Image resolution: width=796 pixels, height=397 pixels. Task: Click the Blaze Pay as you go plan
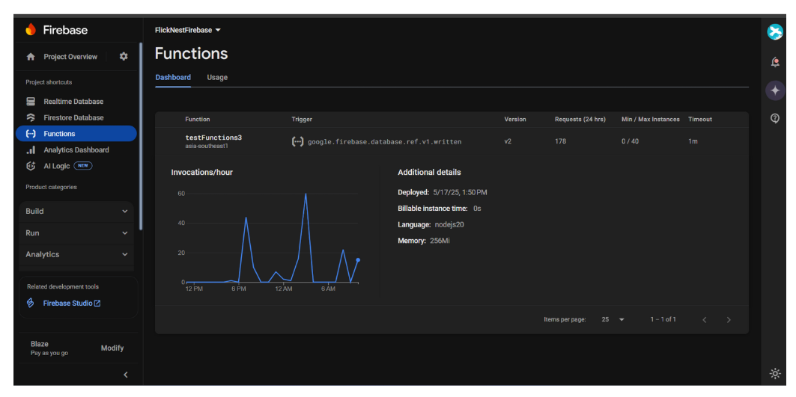click(49, 348)
